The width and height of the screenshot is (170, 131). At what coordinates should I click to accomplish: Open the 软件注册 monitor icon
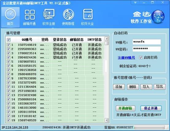[x=49, y=17]
